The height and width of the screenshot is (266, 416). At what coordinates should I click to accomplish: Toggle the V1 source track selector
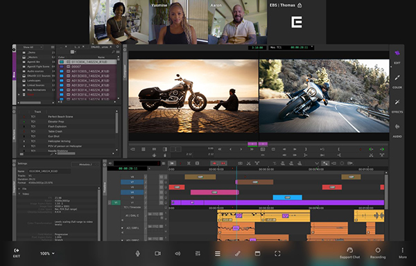pyautogui.click(x=116, y=202)
